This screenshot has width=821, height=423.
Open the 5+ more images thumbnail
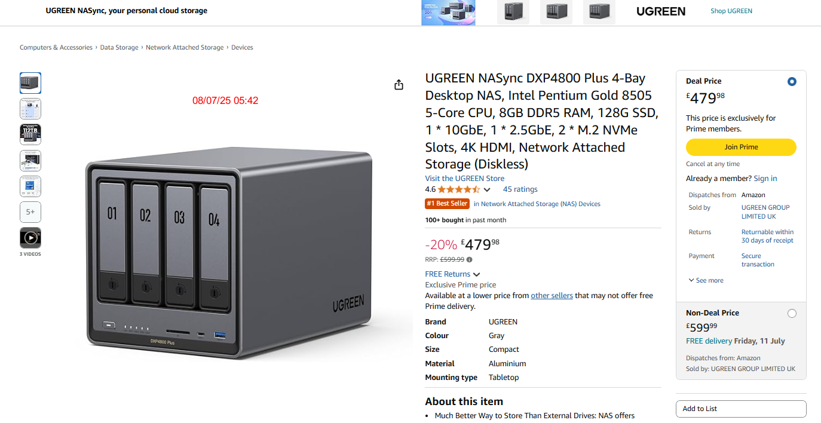coord(30,211)
